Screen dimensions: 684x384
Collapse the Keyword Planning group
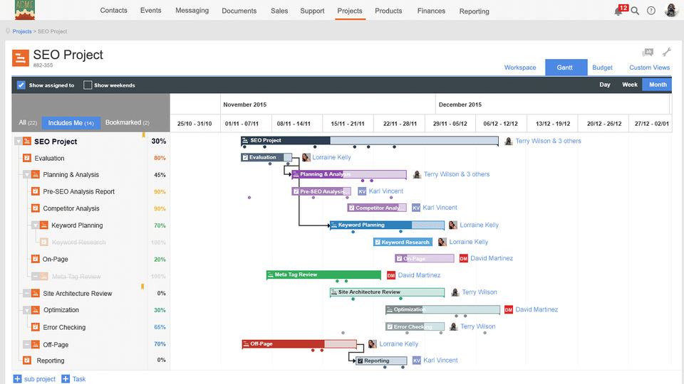click(35, 225)
